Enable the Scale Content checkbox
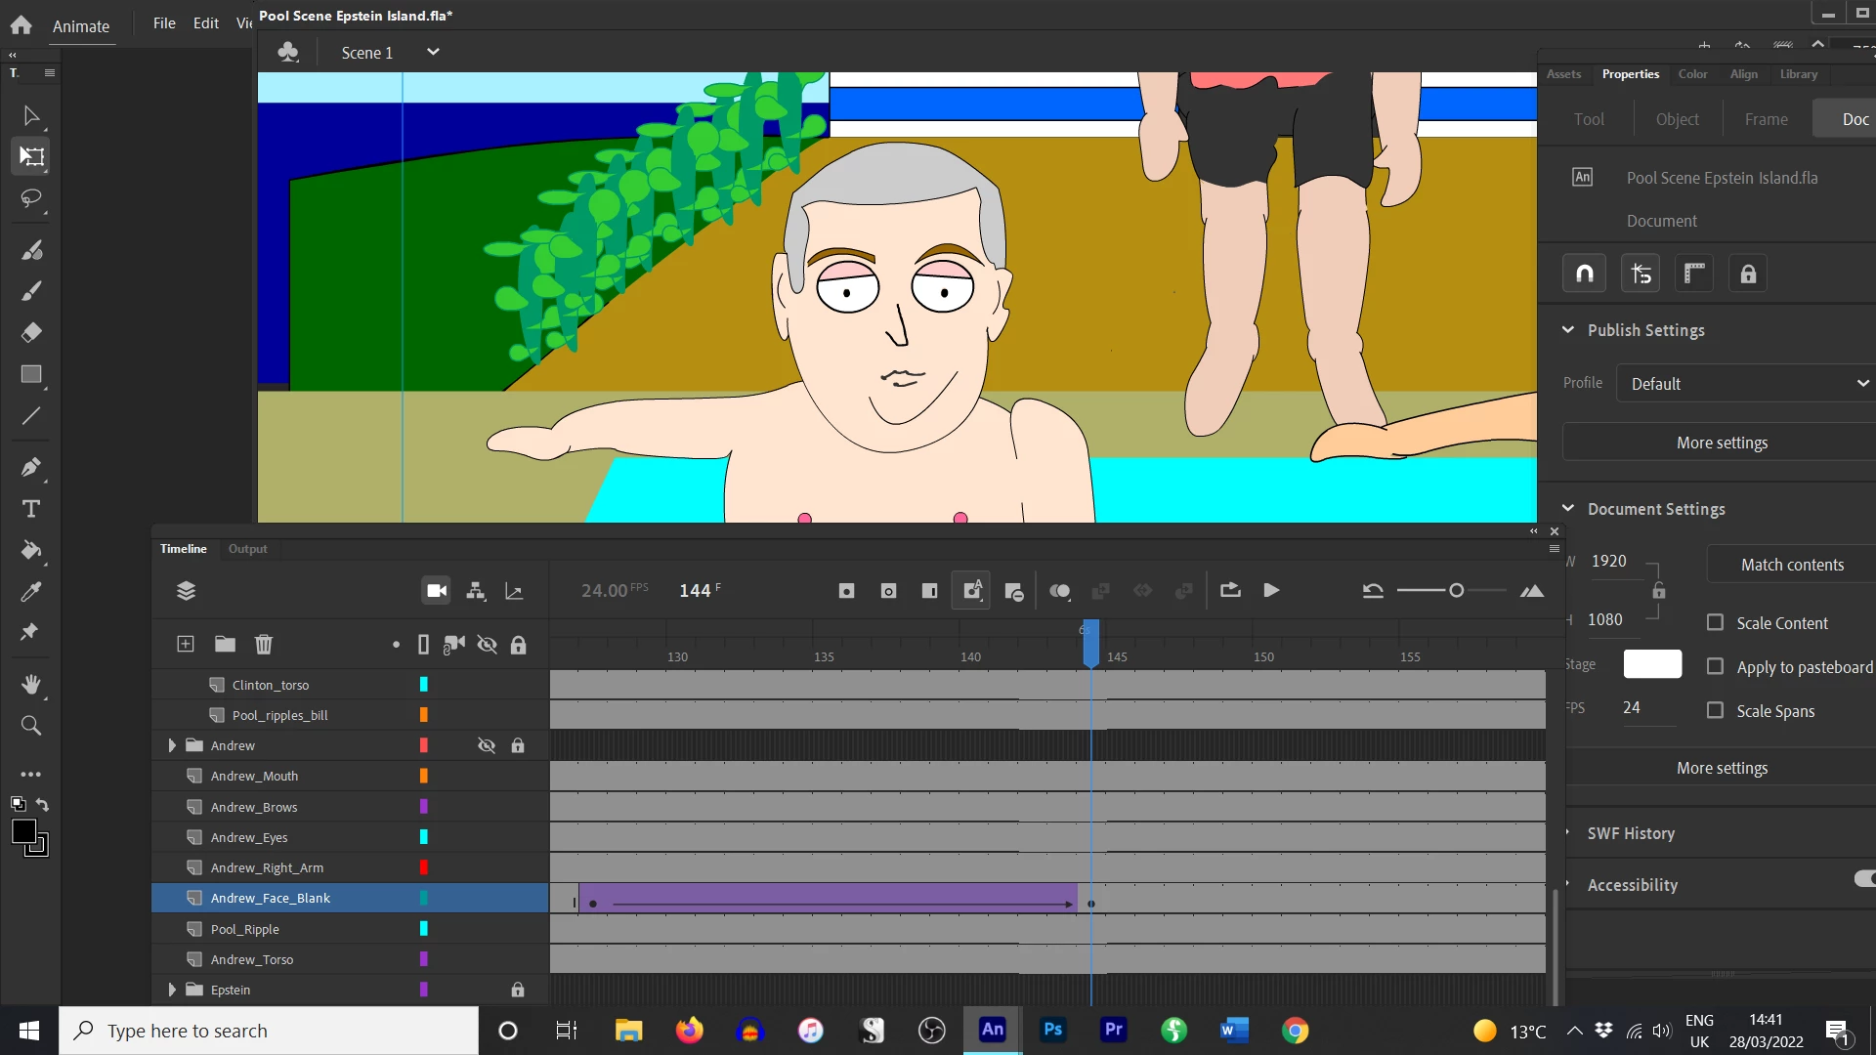 1715,622
